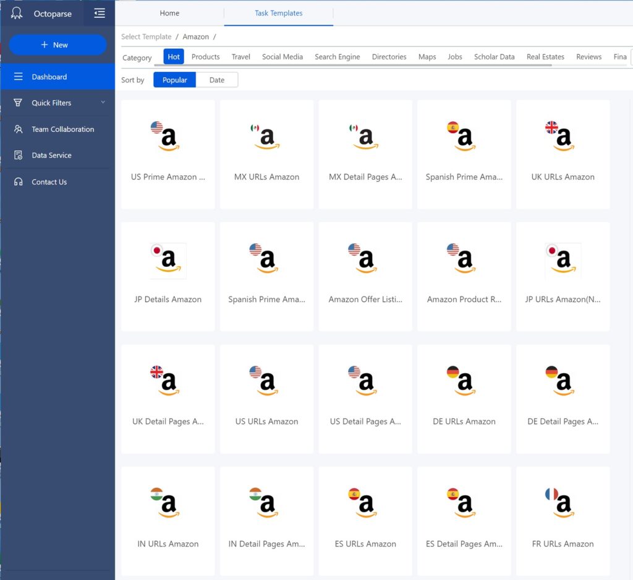This screenshot has width=633, height=580.
Task: Click the Contact Us headset icon
Action: [18, 182]
